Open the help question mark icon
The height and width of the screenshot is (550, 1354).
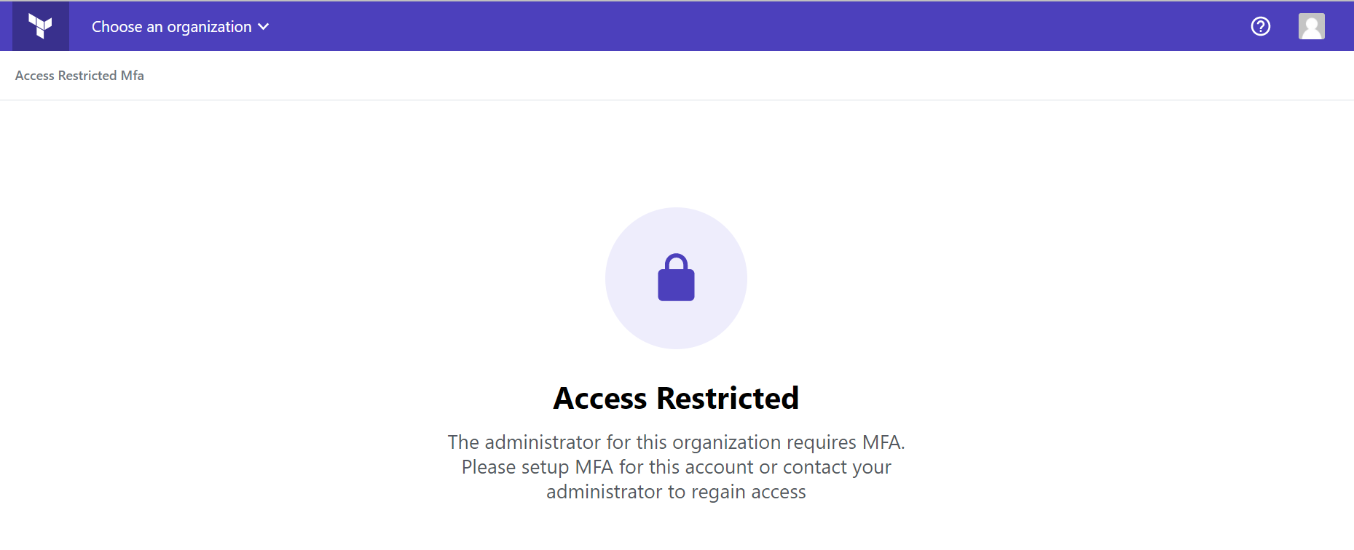1260,26
